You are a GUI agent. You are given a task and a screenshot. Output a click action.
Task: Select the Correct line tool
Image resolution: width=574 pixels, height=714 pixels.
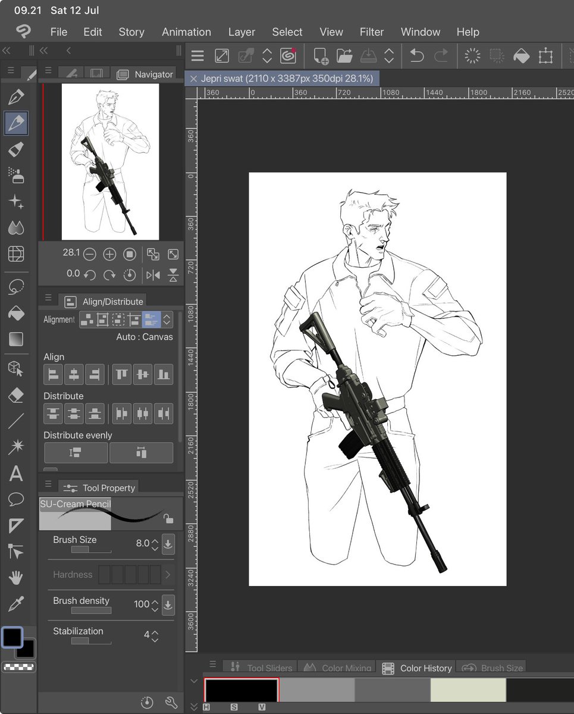point(16,552)
